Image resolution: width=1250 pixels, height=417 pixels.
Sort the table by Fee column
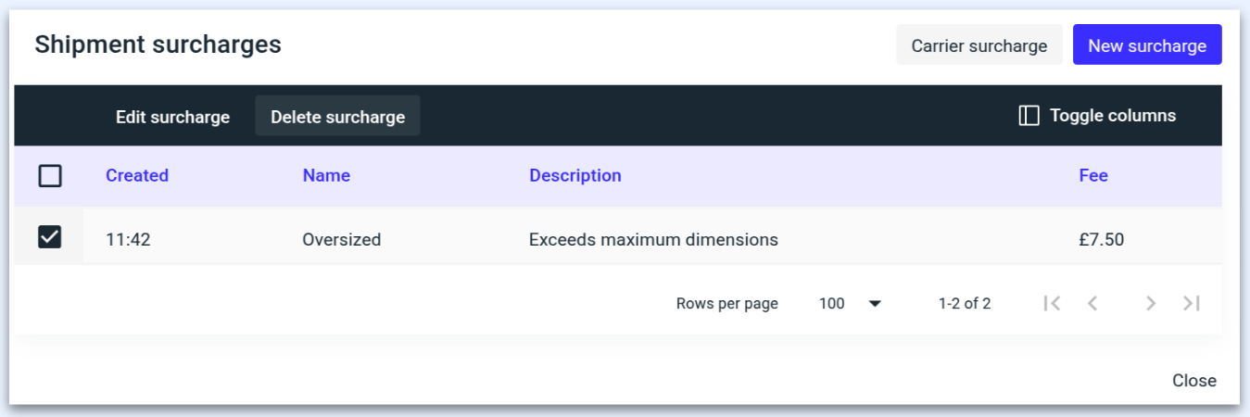(x=1093, y=175)
